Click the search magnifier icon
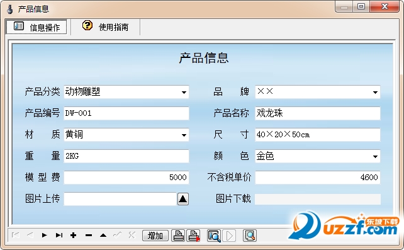 pyautogui.click(x=250, y=236)
